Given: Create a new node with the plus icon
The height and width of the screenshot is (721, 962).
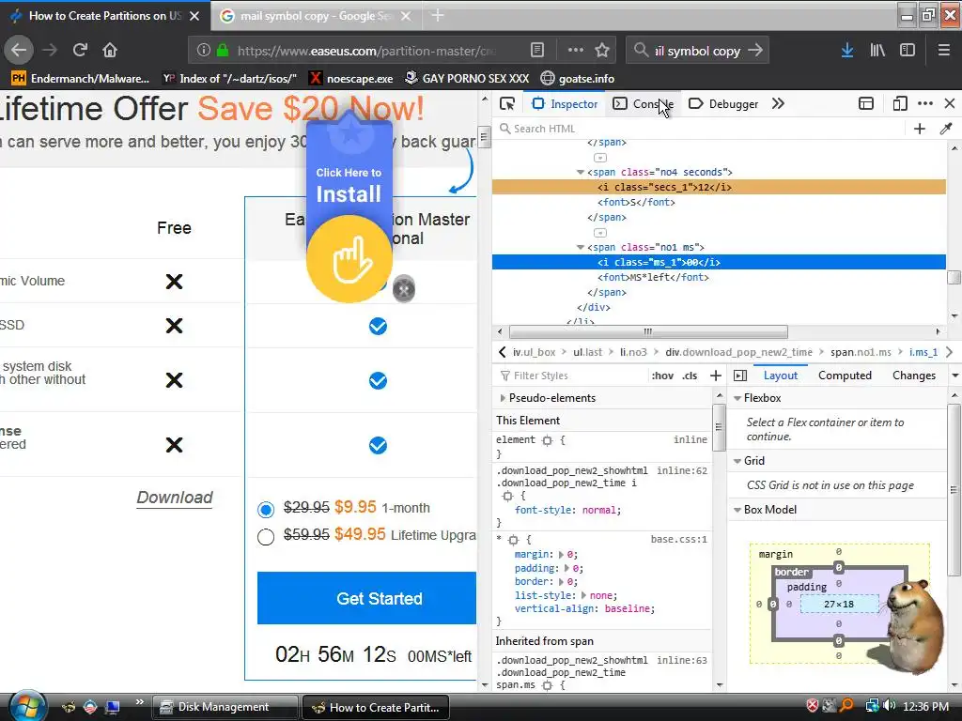Looking at the screenshot, I should click(919, 129).
